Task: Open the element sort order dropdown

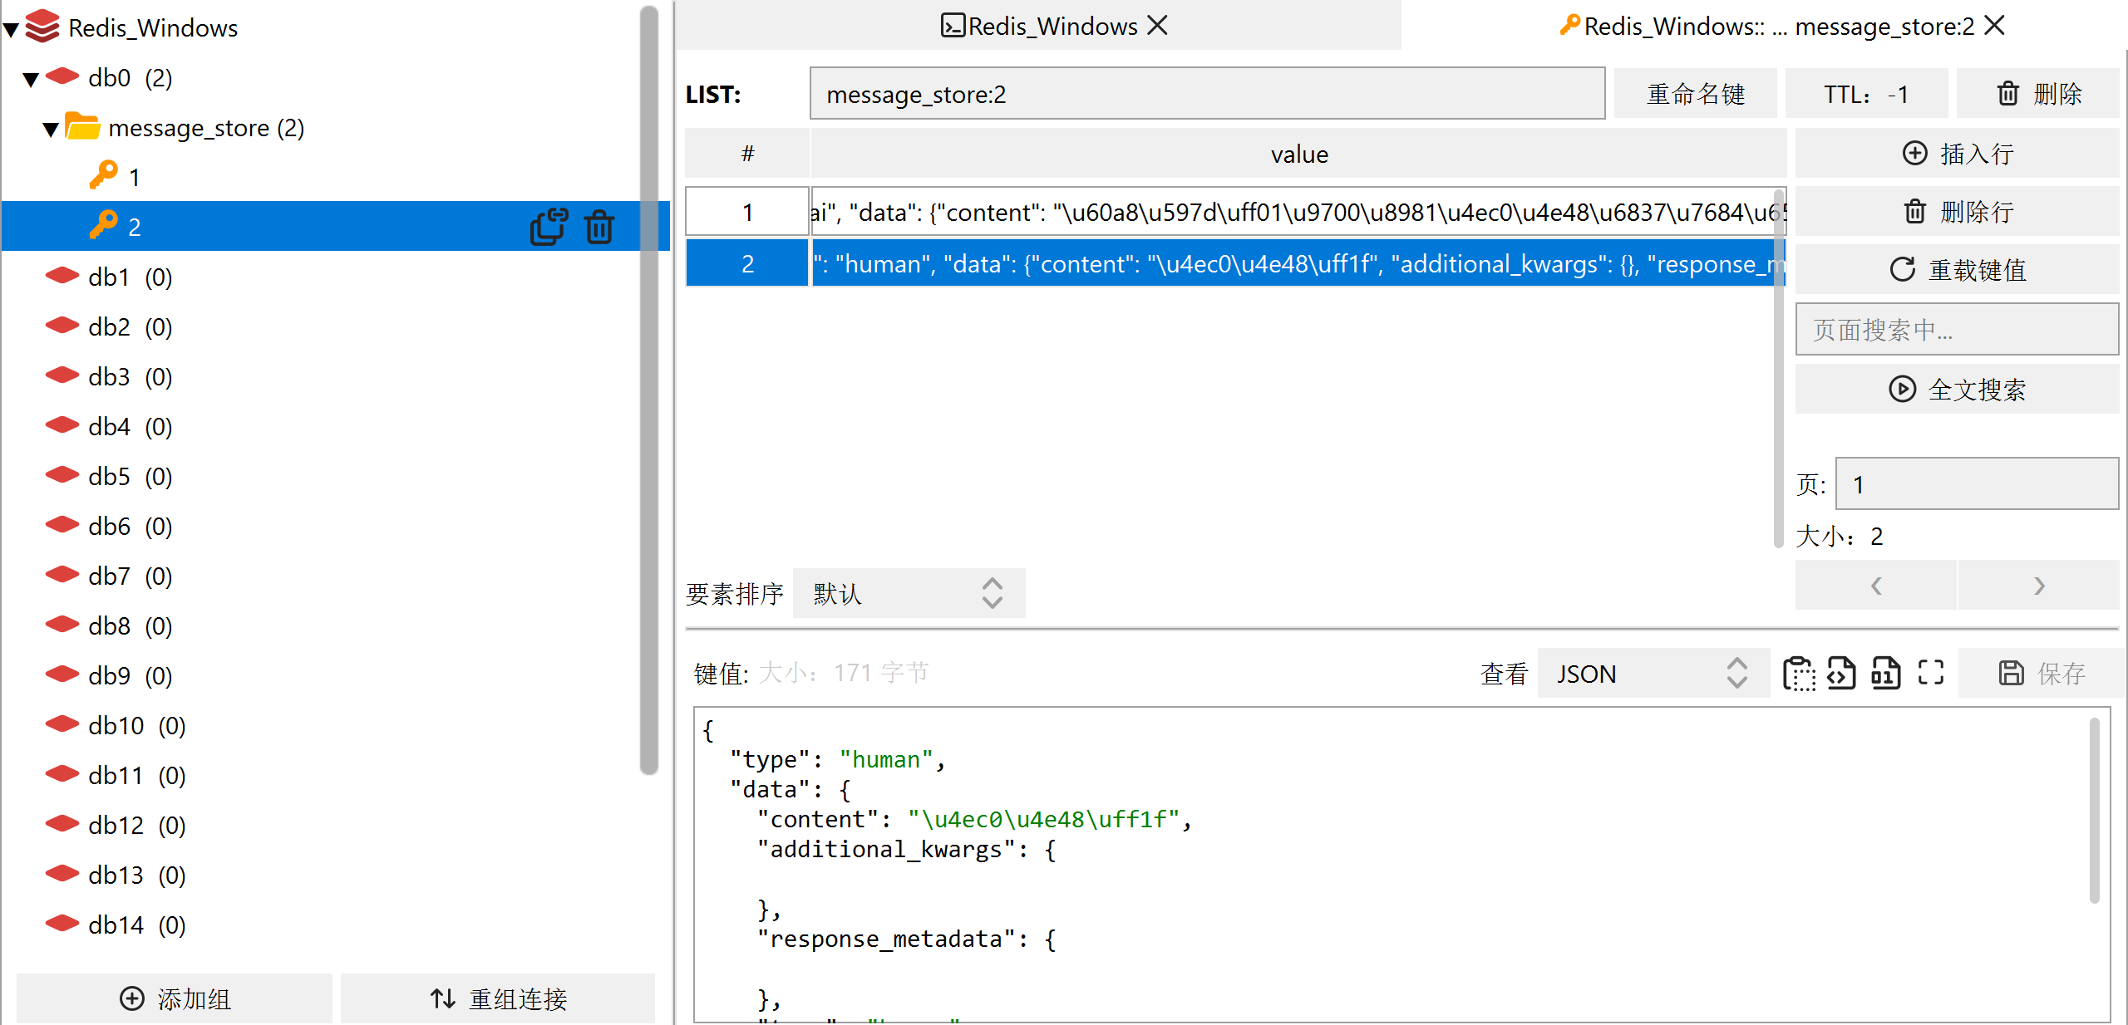Action: point(909,593)
